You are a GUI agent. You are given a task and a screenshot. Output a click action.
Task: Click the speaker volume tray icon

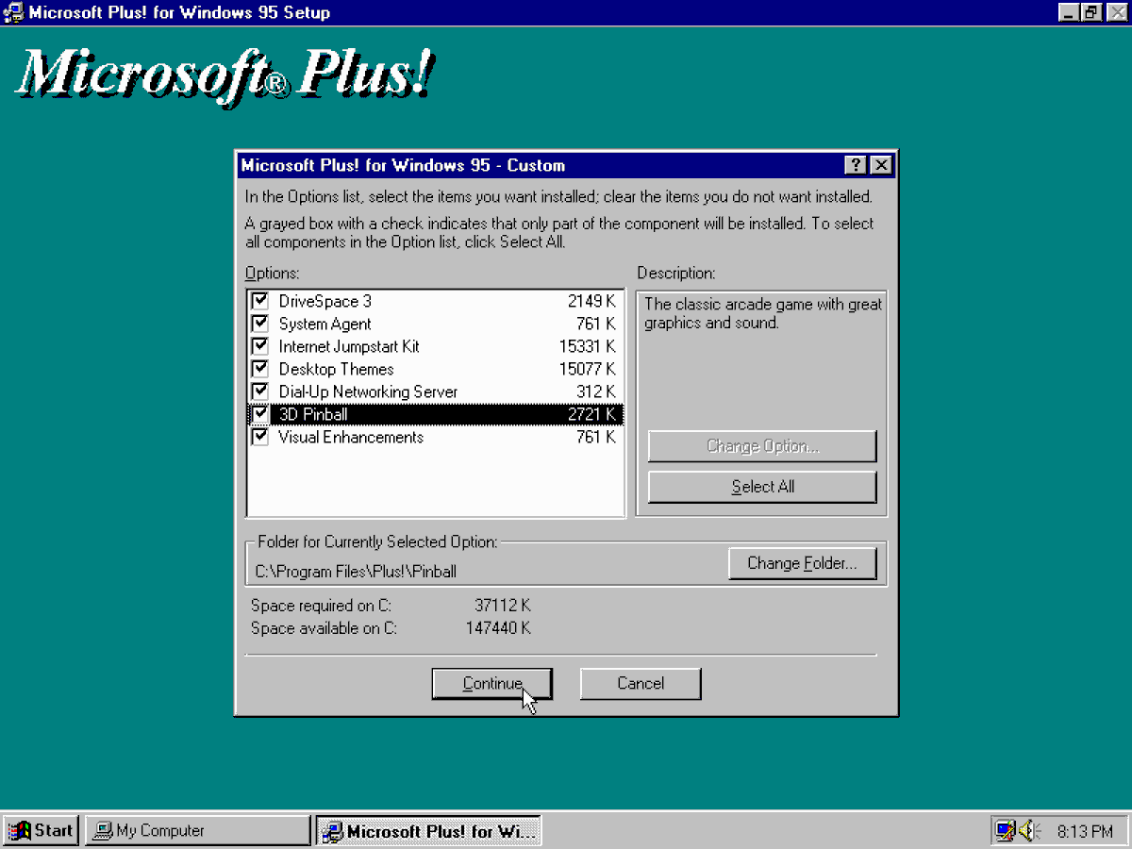[1027, 831]
